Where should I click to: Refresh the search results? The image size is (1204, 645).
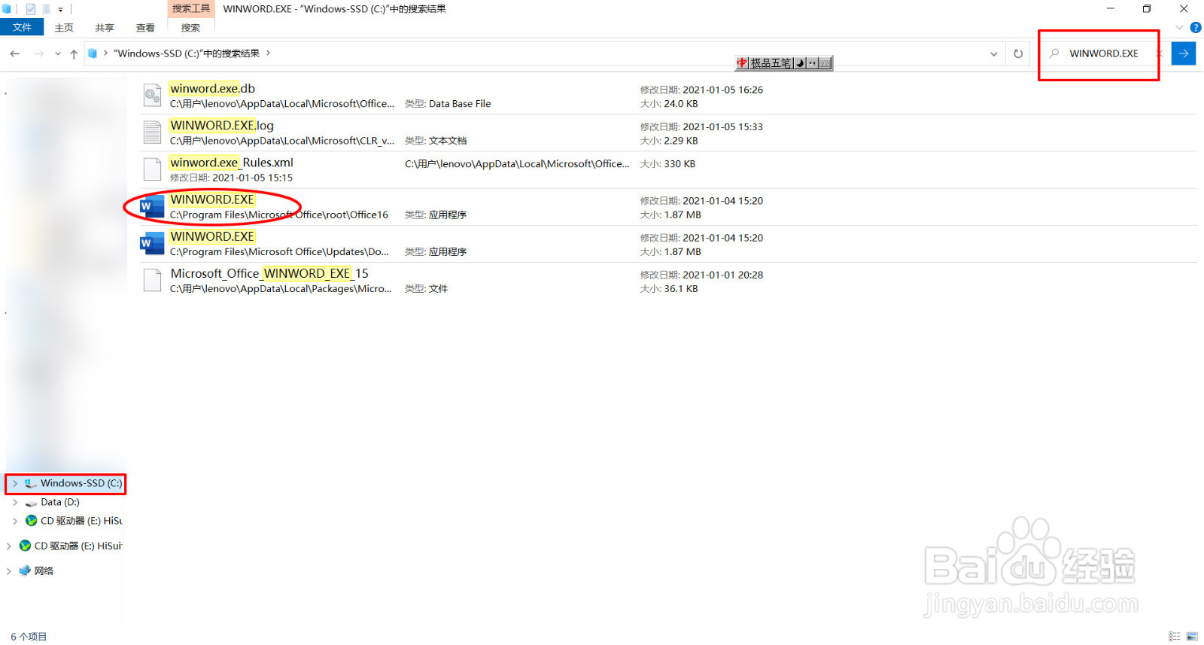point(1018,53)
